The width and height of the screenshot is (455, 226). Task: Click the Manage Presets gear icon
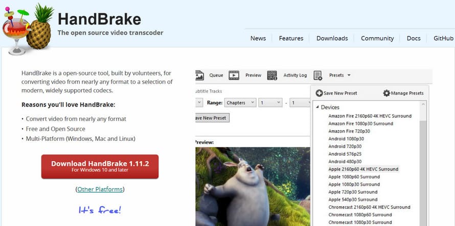pos(386,93)
